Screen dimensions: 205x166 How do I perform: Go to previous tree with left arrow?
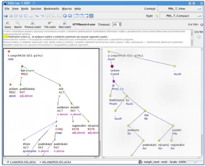pyautogui.click(x=65, y=16)
